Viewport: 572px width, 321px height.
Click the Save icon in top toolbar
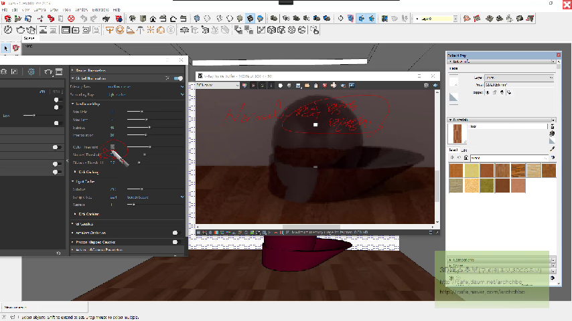click(x=28, y=18)
